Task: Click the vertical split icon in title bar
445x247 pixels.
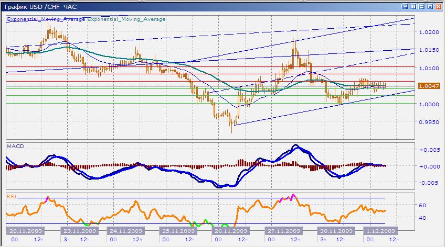Action: (414, 6)
